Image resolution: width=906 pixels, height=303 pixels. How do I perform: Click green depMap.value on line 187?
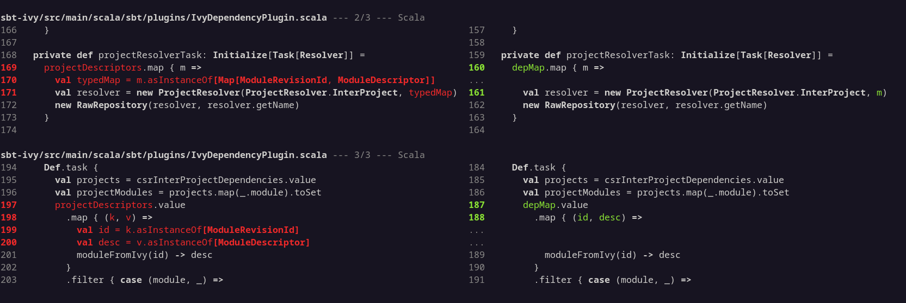pos(555,205)
